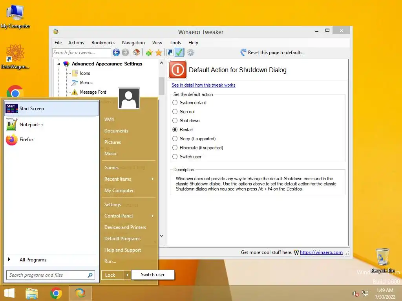
Task: Click the tree panel scrollbar thumb
Action: pyautogui.click(x=161, y=86)
